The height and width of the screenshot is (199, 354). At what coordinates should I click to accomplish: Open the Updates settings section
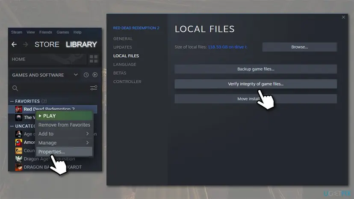click(123, 47)
